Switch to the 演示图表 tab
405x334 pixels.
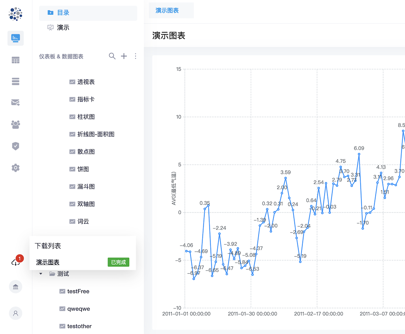(x=167, y=11)
